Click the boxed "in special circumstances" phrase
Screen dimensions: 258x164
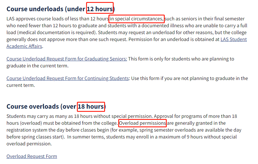click(x=136, y=19)
